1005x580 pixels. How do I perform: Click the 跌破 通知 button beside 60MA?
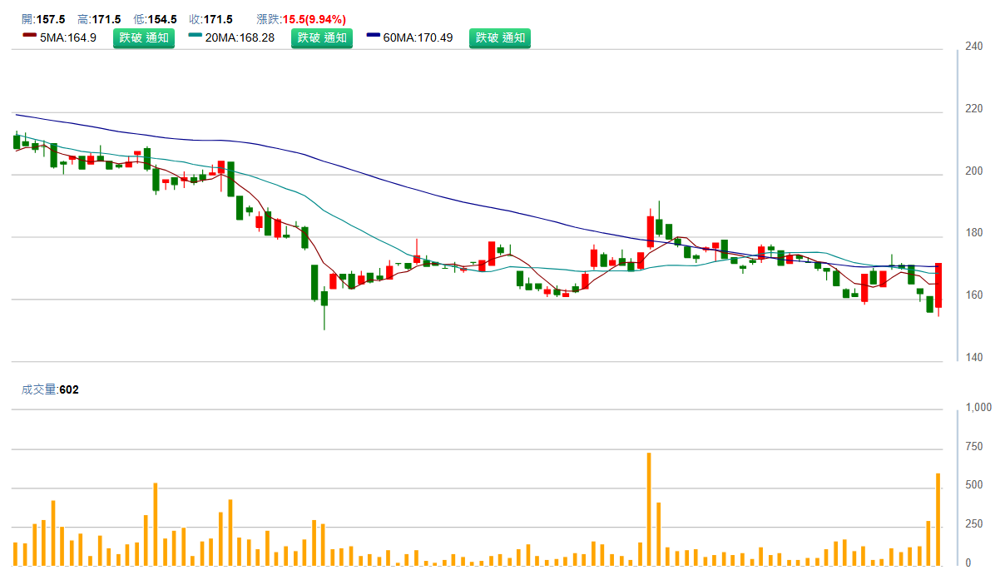tap(500, 38)
